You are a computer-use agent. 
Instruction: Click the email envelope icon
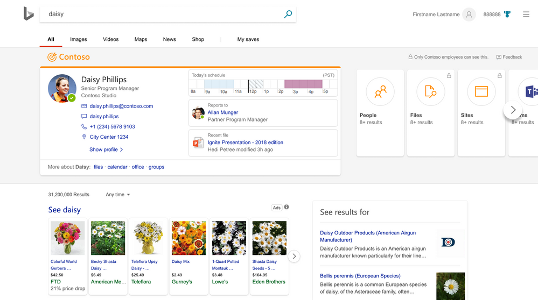84,106
